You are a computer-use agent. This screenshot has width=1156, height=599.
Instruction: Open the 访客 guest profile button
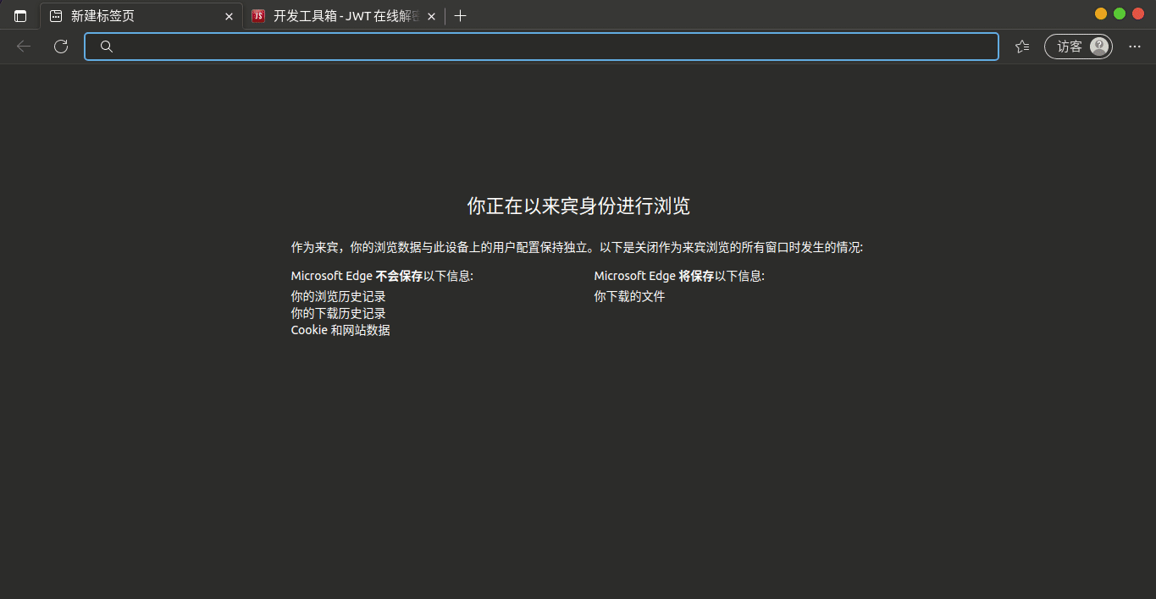point(1078,47)
